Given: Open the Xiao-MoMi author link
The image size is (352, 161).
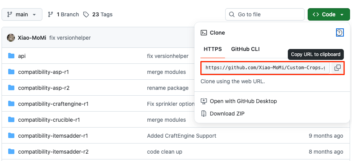Looking at the screenshot, I should click(32, 38).
